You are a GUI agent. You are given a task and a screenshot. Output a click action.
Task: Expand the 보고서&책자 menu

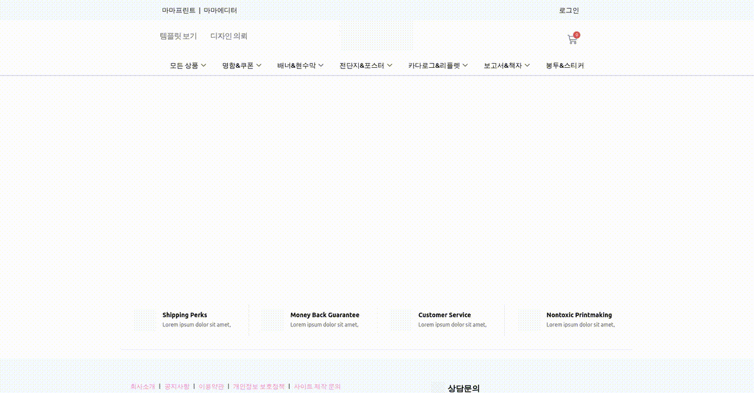pyautogui.click(x=507, y=65)
